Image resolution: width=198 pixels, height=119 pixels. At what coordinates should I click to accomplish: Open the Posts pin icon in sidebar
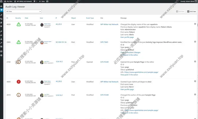coord(1,15)
